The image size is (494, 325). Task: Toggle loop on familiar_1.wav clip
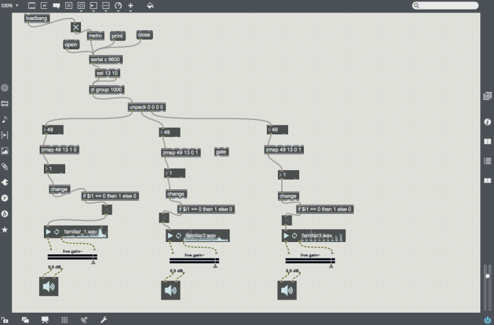click(57, 232)
